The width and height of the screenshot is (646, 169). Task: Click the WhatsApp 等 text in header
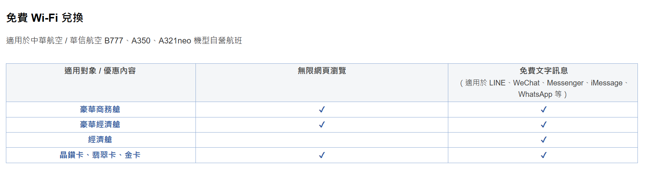click(540, 94)
